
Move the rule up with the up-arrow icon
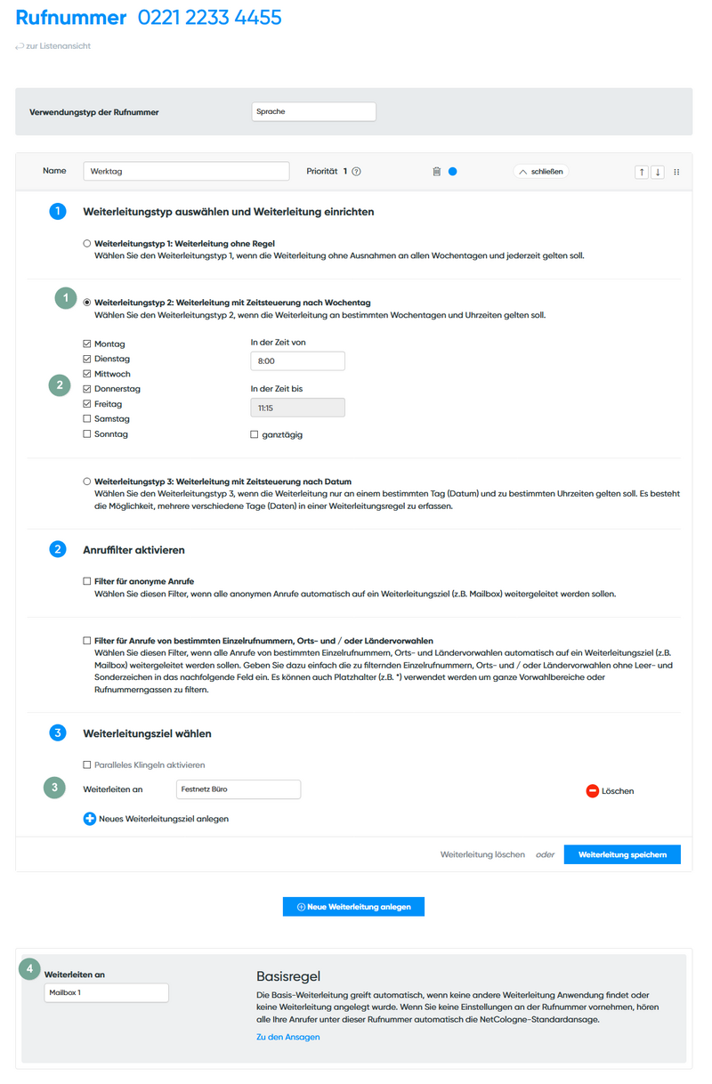tap(642, 171)
